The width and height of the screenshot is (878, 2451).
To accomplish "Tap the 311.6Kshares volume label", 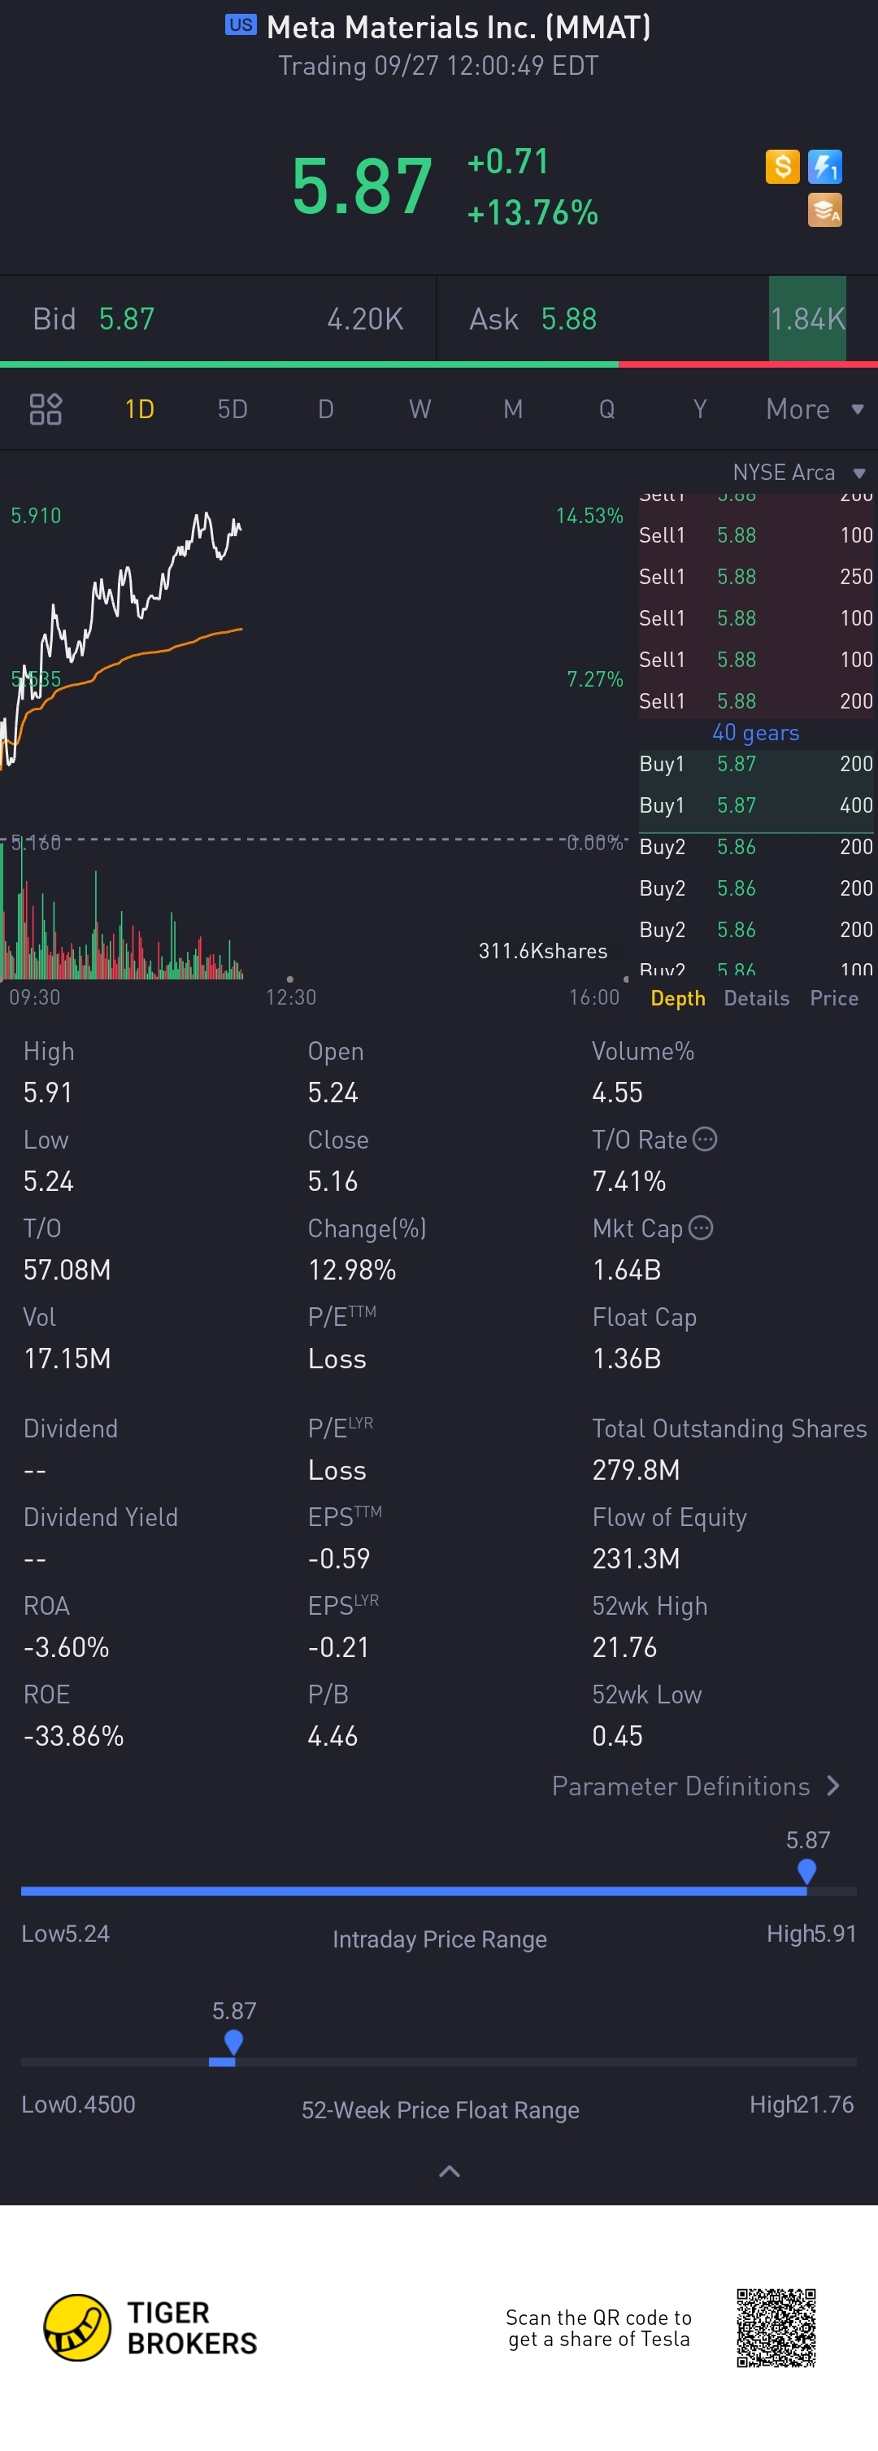I will click(x=542, y=950).
